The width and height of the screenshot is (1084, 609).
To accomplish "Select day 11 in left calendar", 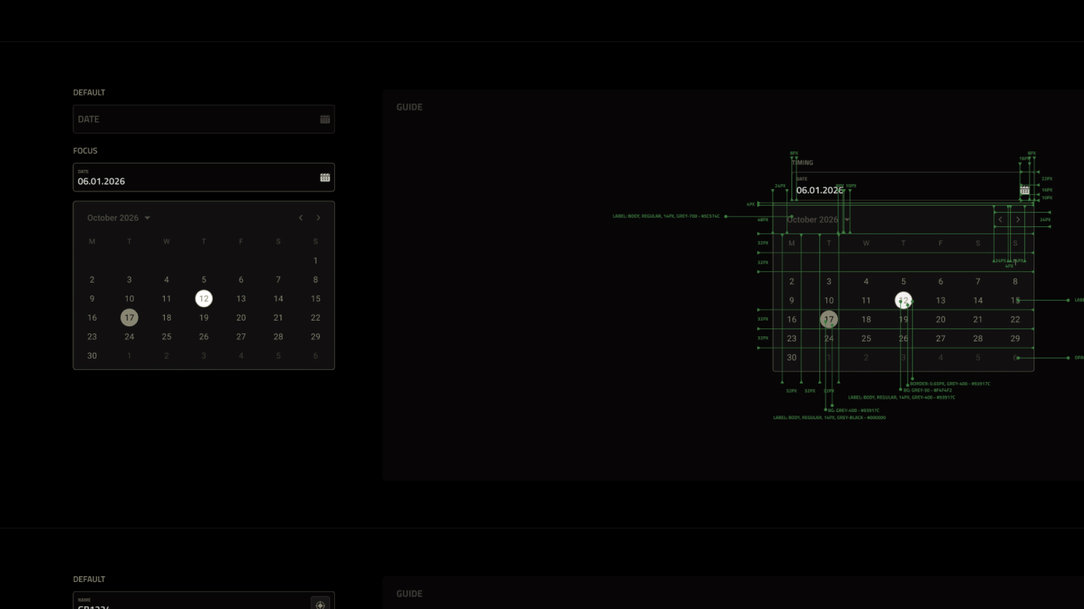I will [167, 299].
